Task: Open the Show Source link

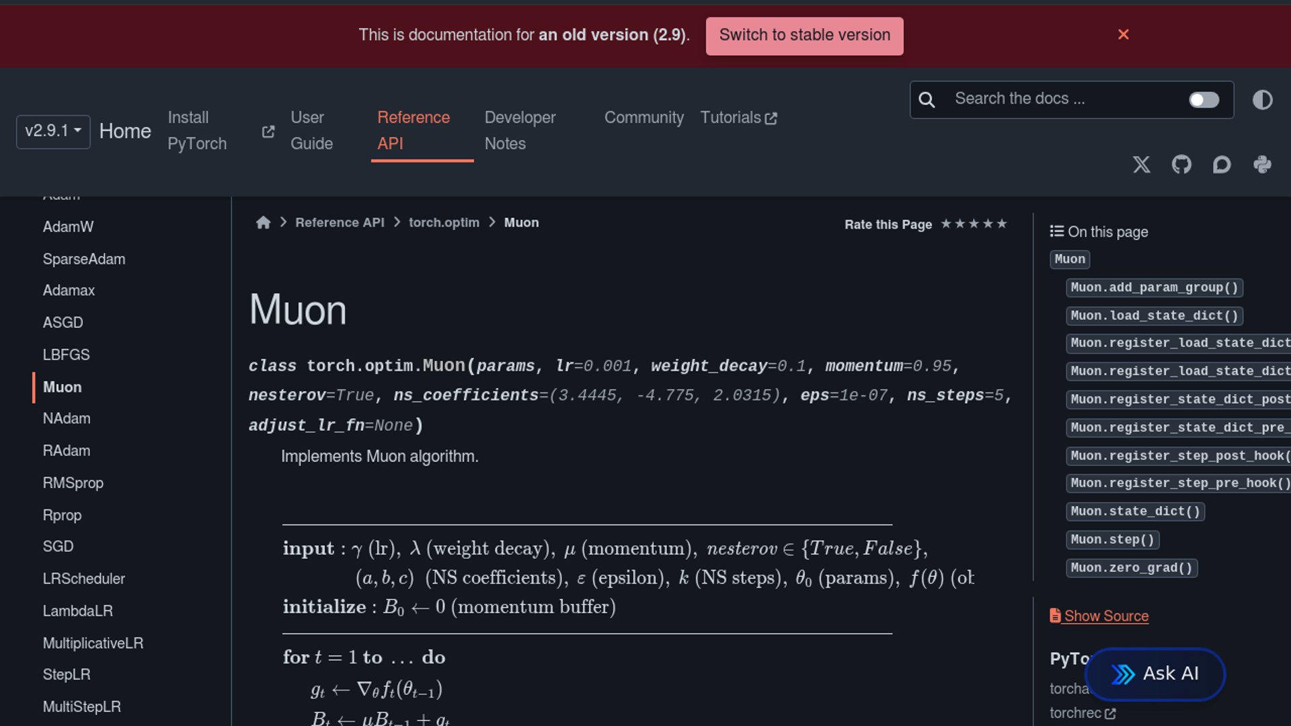Action: pyautogui.click(x=1105, y=616)
